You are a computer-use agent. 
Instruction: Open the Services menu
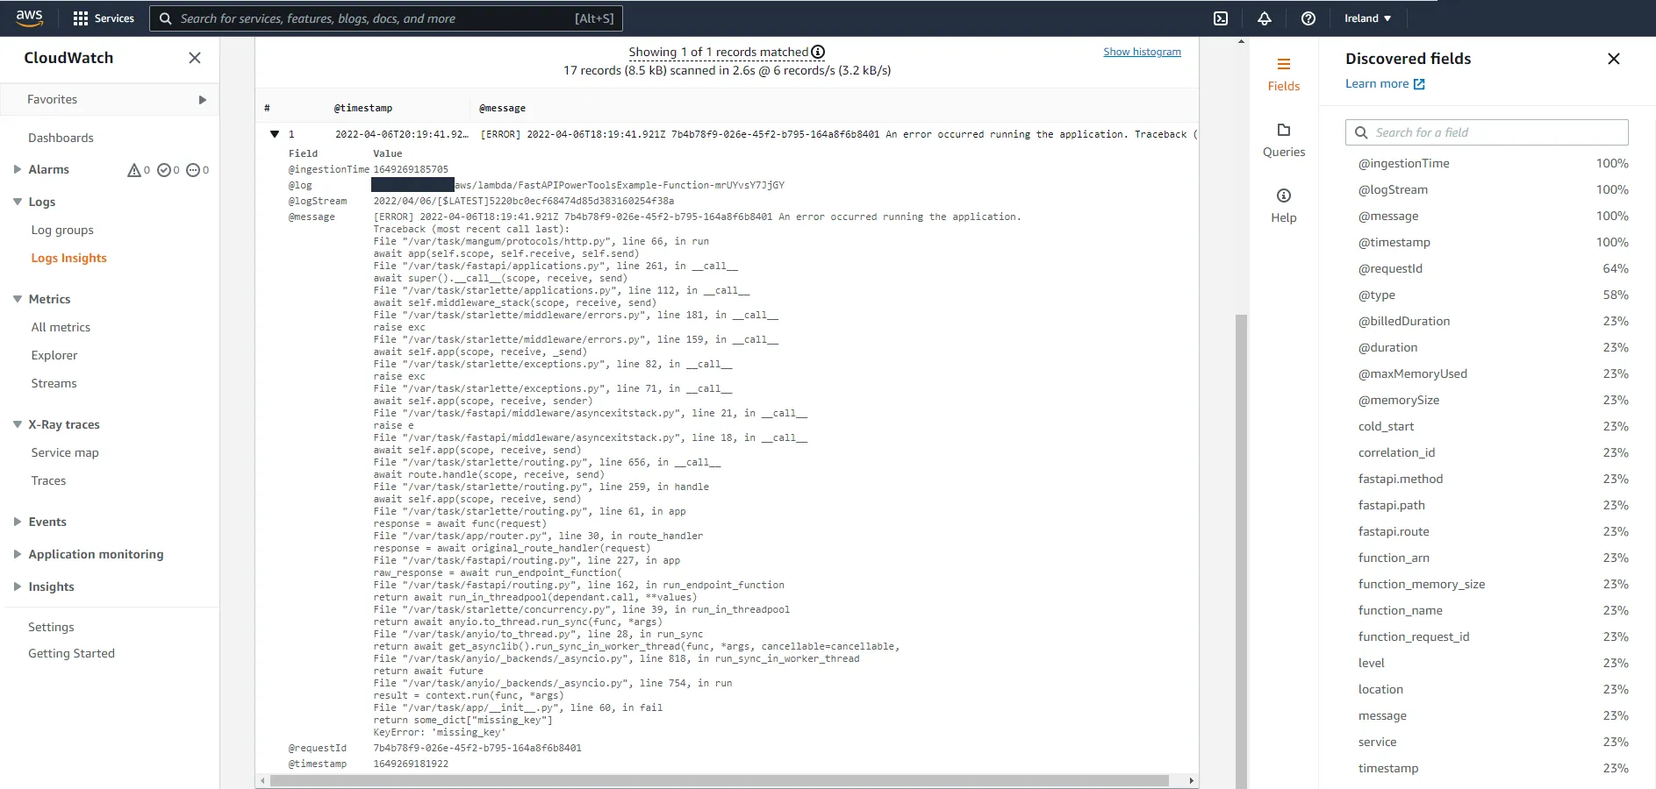103,18
